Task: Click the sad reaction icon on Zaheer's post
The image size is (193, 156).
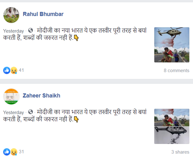Action: tap(14, 152)
